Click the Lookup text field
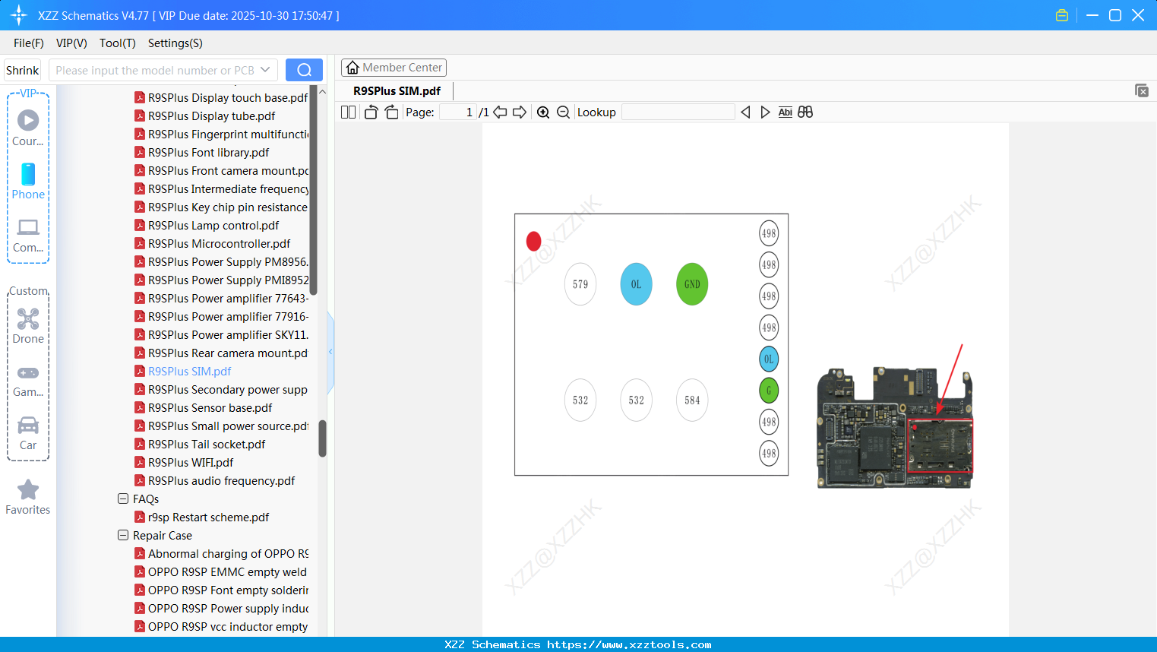1157x652 pixels. click(x=678, y=112)
